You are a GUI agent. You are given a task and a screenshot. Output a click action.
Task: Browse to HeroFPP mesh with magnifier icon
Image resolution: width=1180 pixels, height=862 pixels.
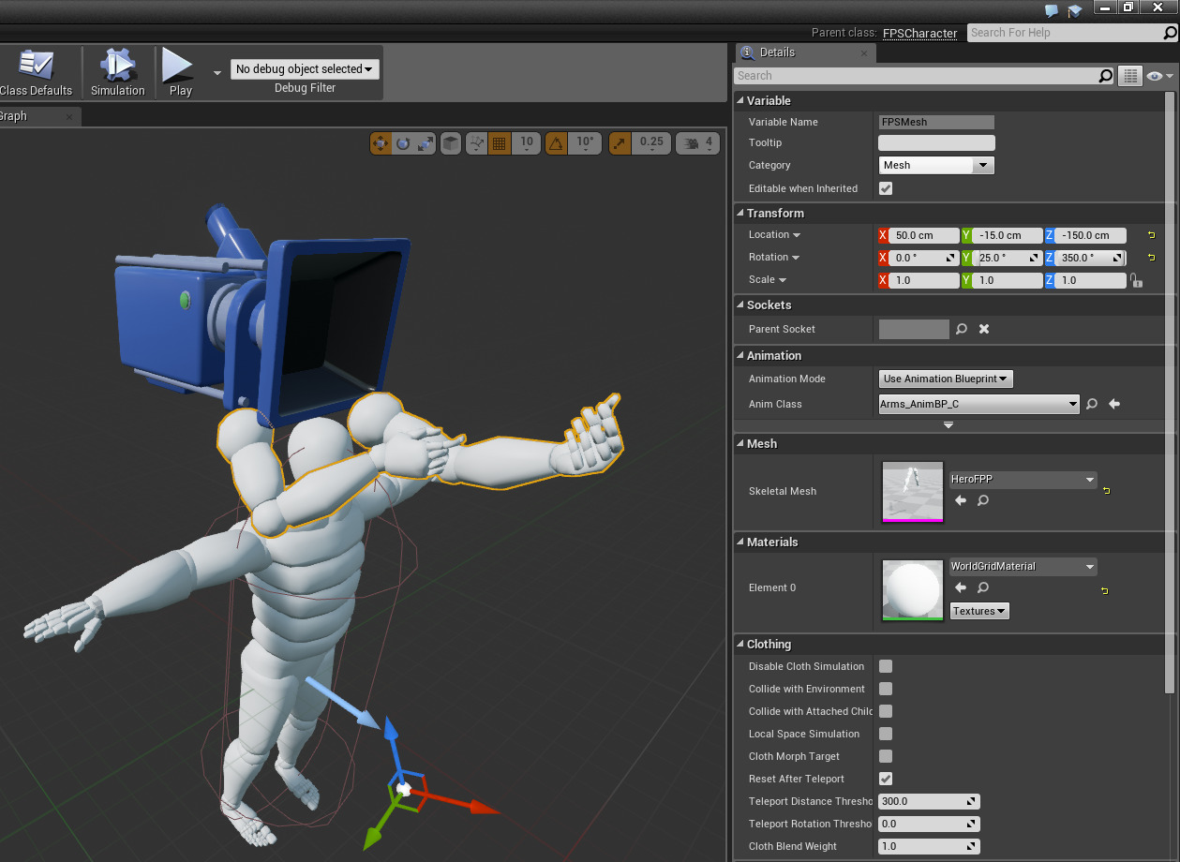(x=983, y=501)
